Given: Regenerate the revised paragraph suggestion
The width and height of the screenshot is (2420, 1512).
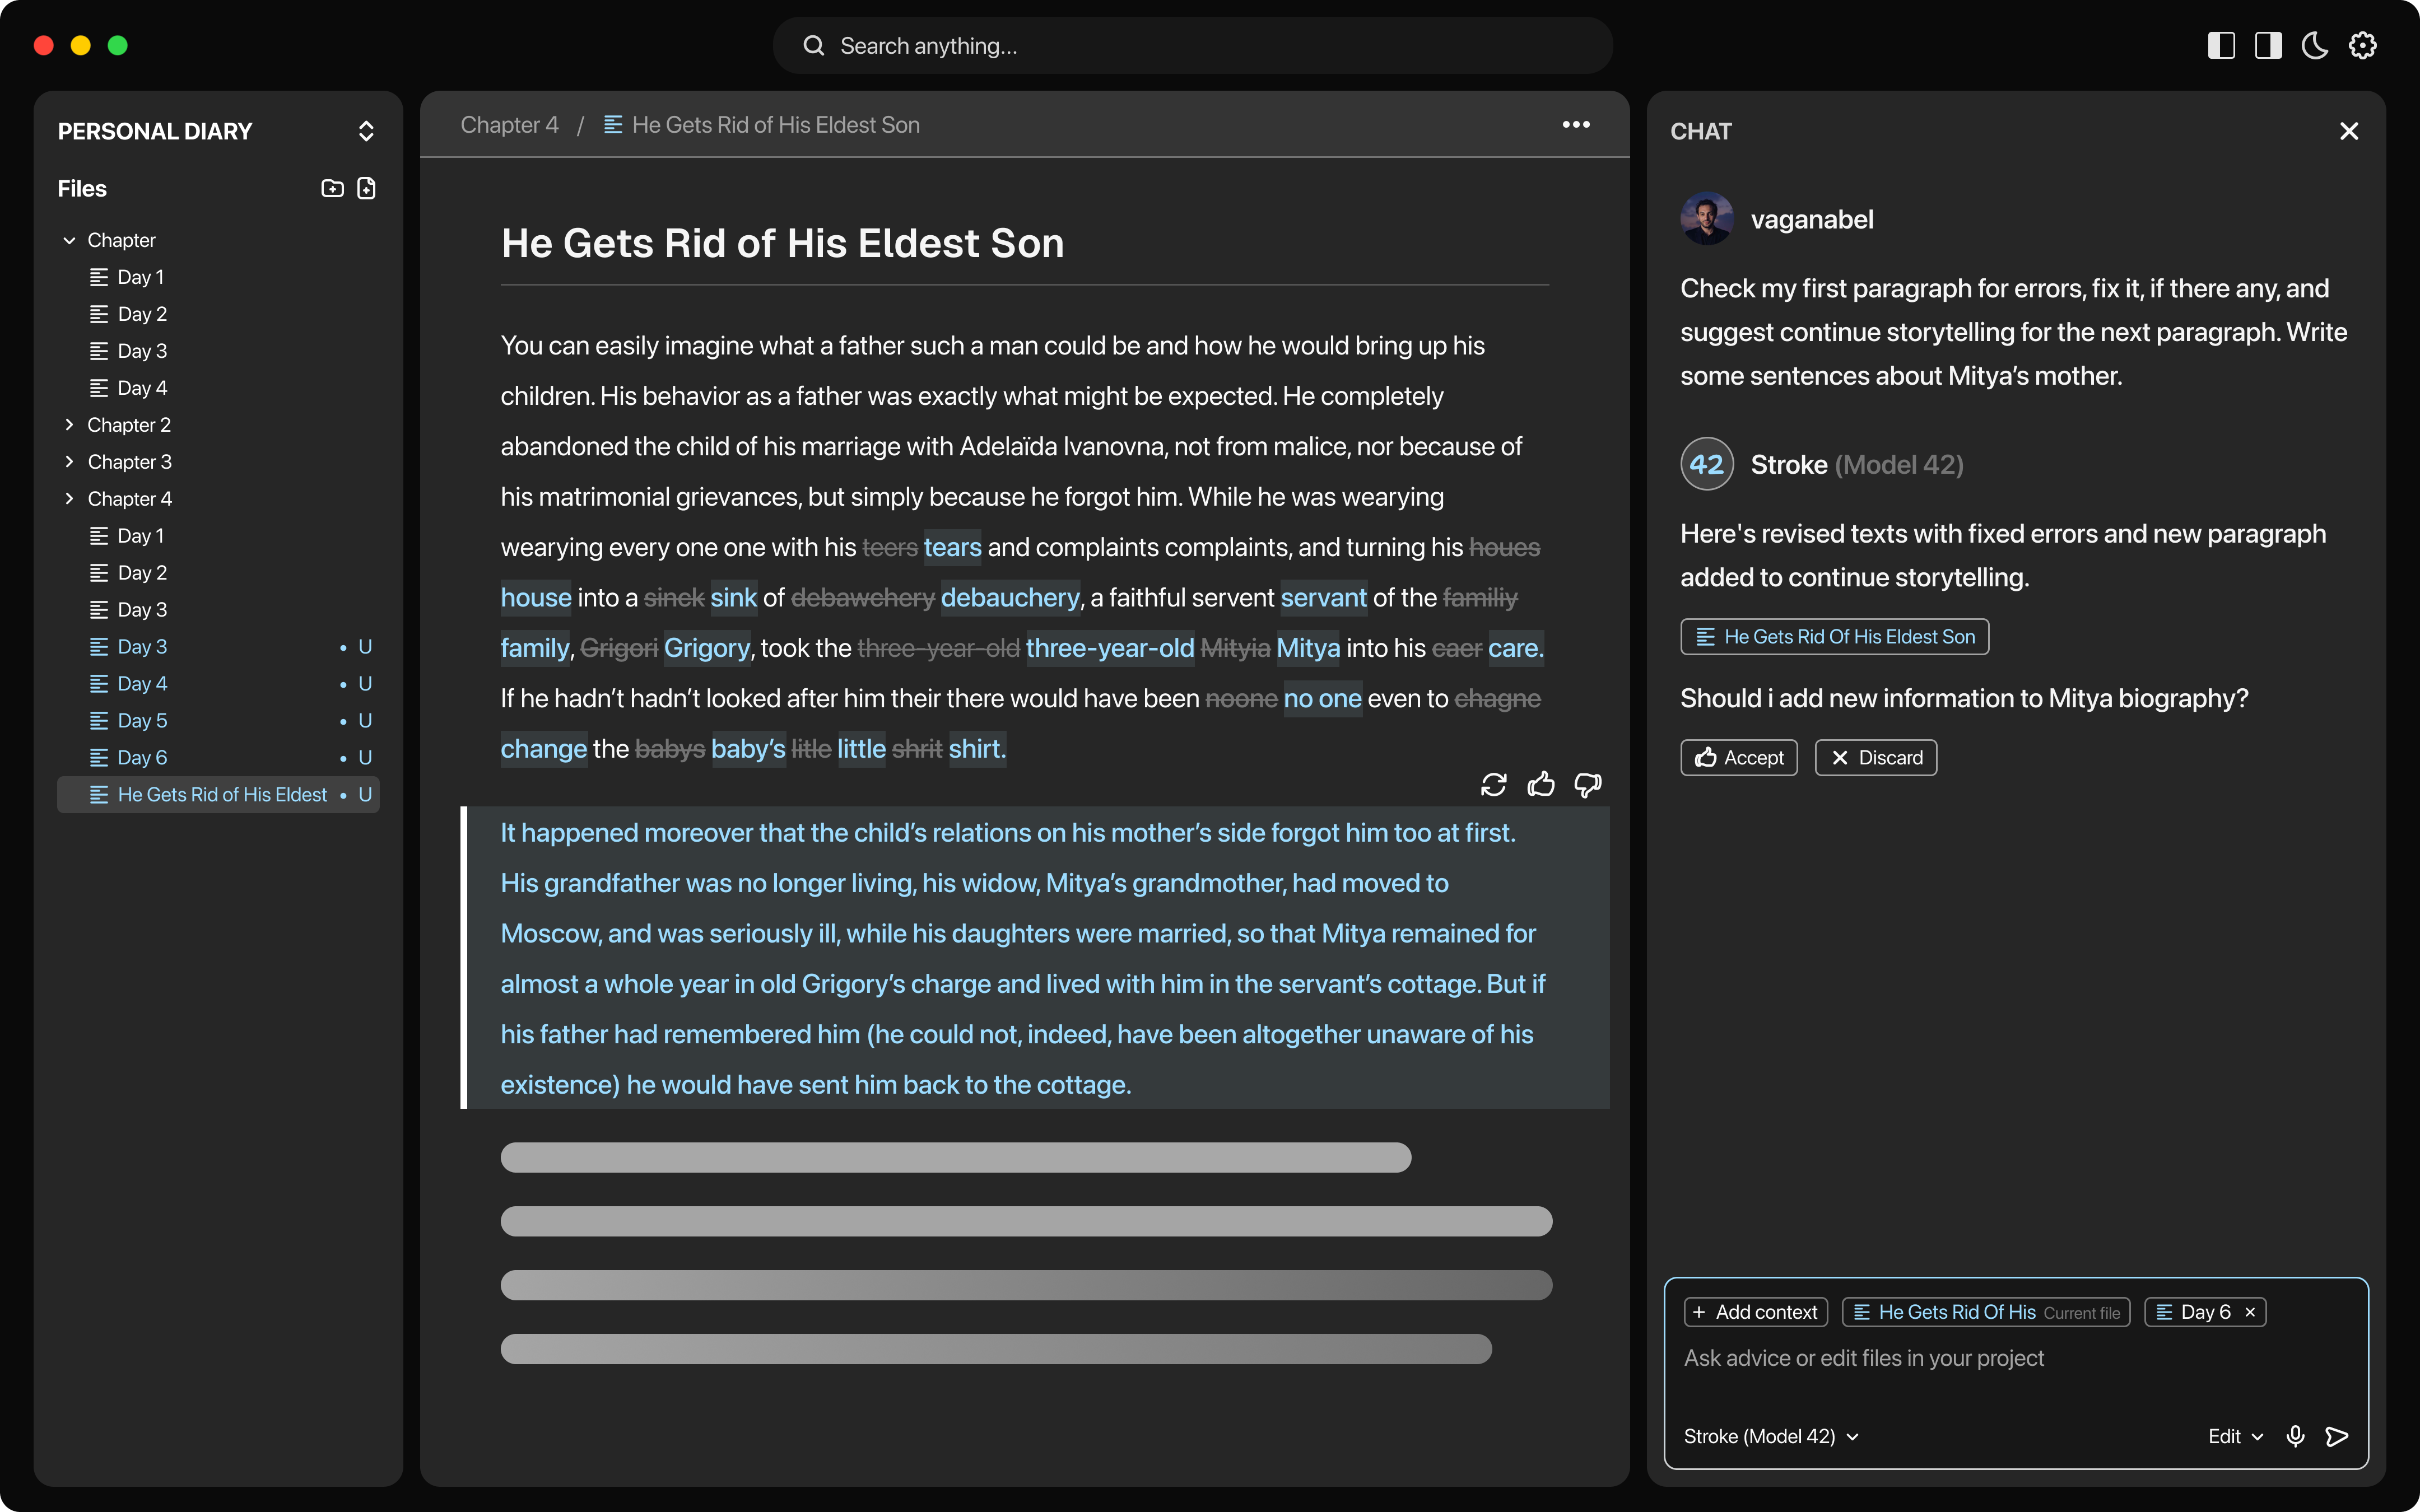Looking at the screenshot, I should click(1494, 785).
